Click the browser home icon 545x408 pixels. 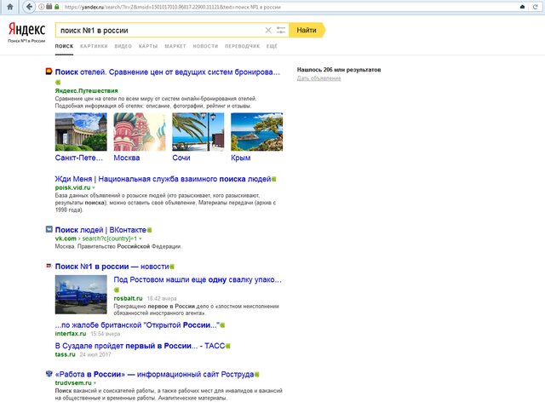[10, 7]
